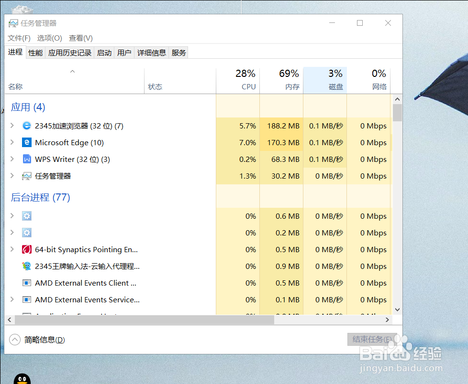Open the 文件(F) menu
This screenshot has width=468, height=384.
click(19, 38)
